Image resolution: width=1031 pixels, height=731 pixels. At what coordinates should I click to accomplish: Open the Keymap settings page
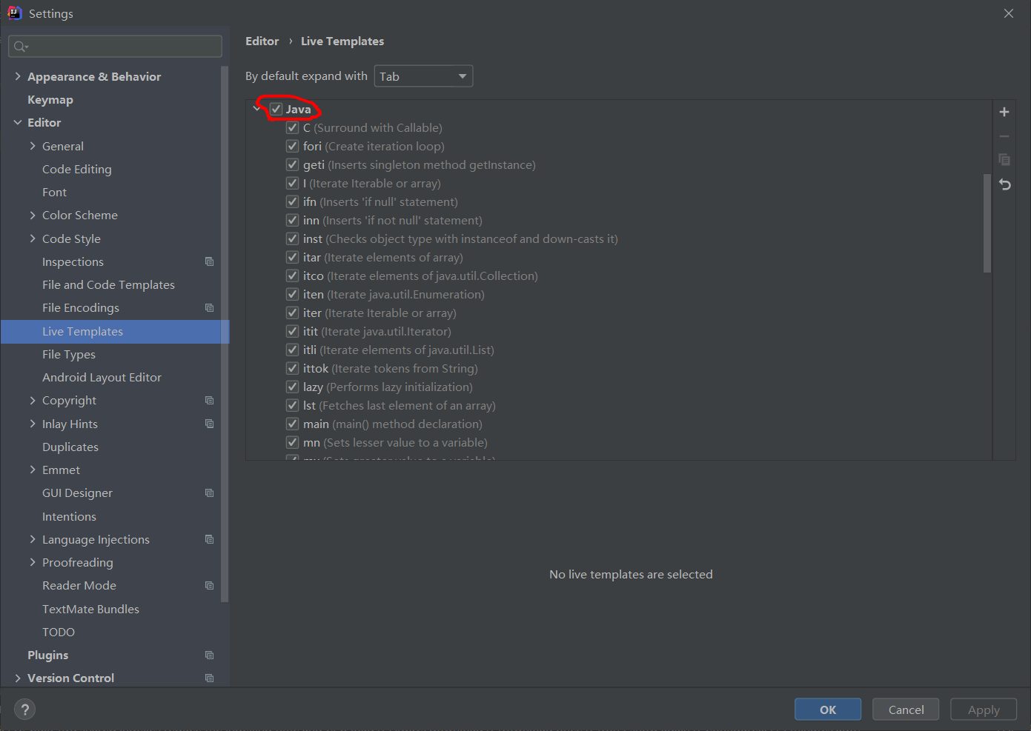pos(50,99)
